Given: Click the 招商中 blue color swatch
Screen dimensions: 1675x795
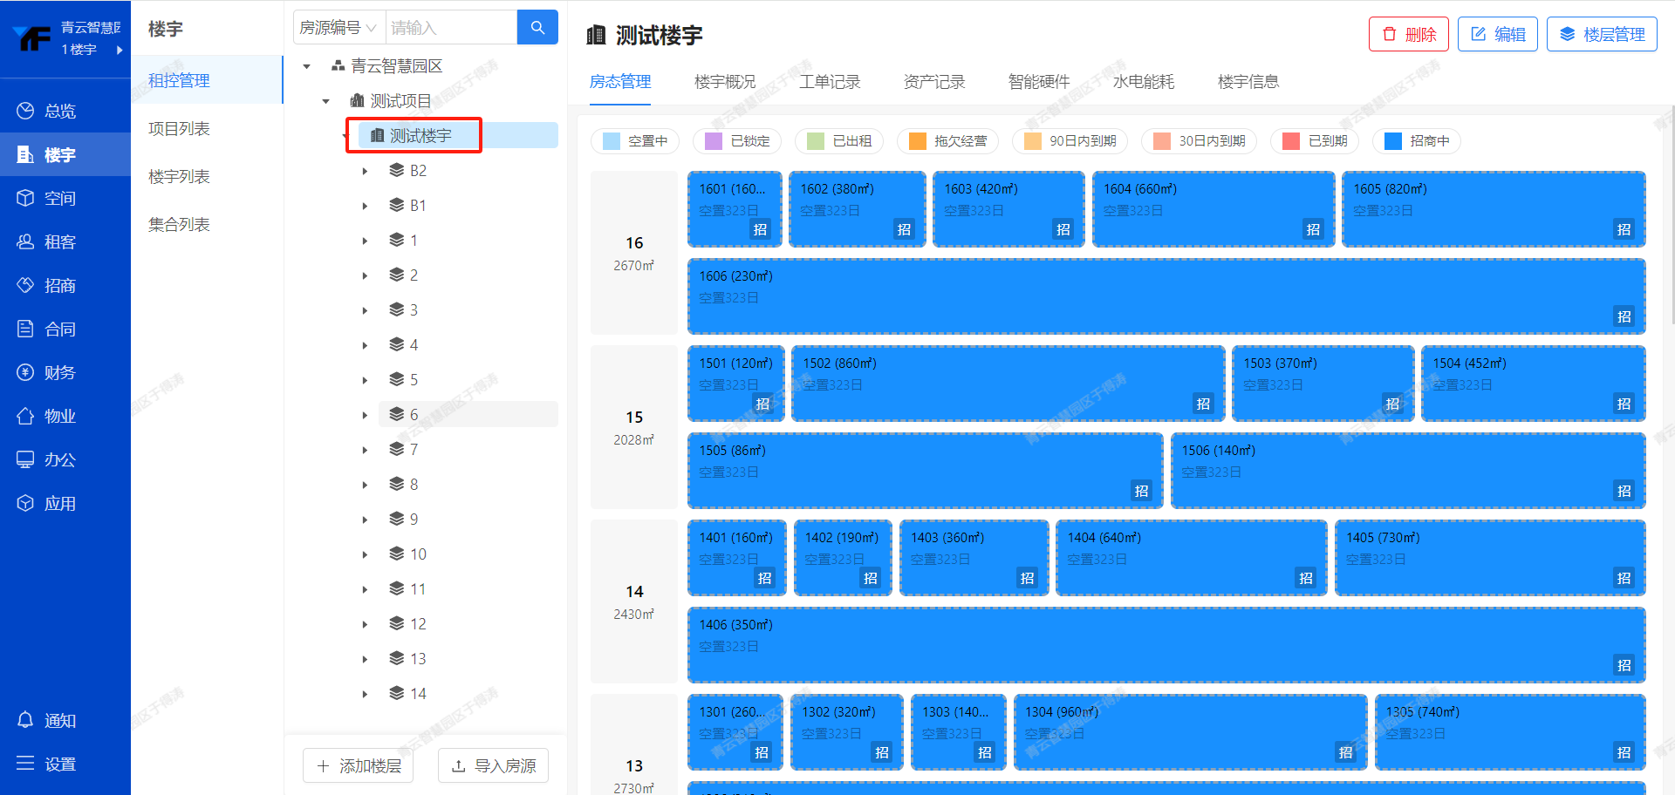Looking at the screenshot, I should coord(1392,141).
